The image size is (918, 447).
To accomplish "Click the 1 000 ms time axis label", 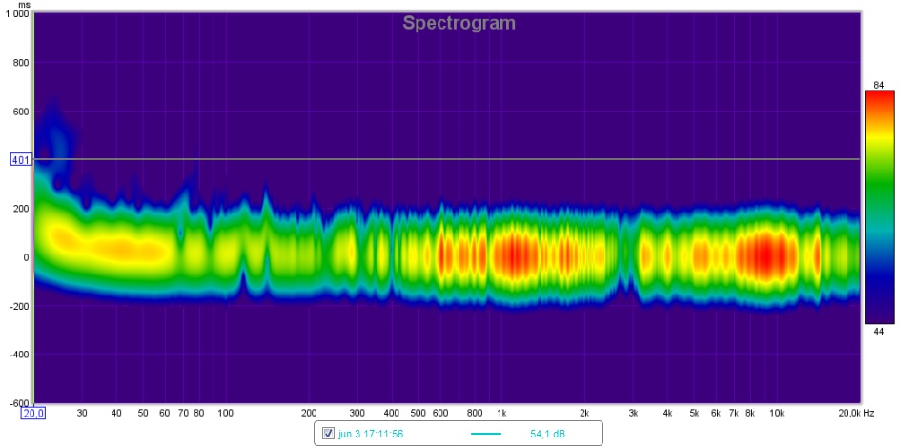I will tap(17, 14).
